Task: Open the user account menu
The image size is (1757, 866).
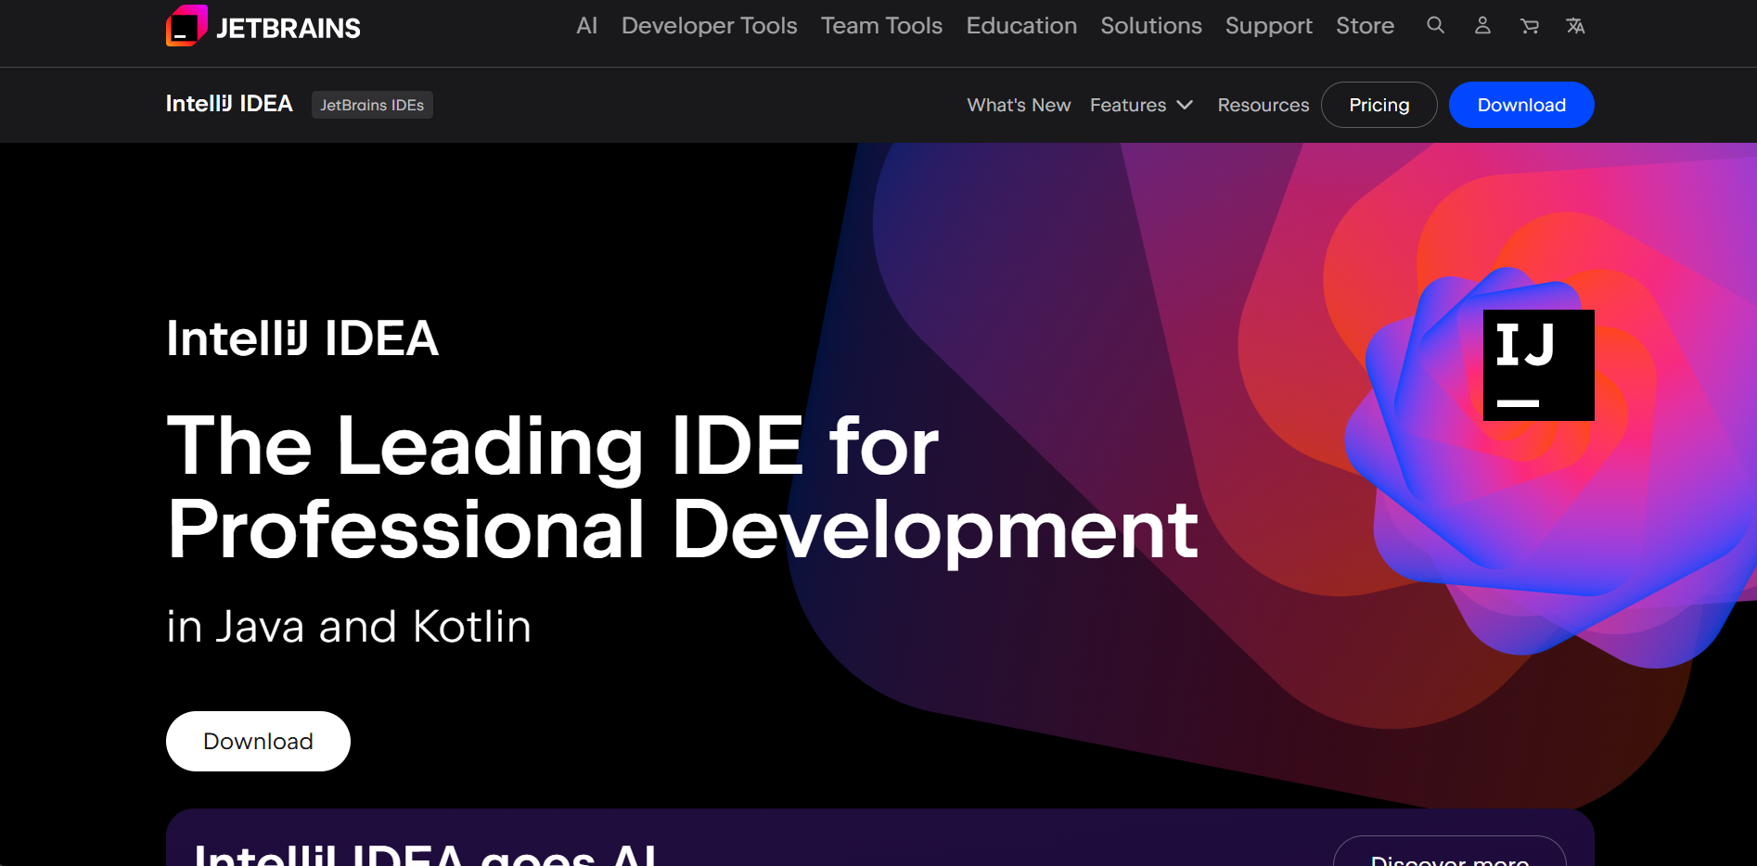Action: click(1481, 25)
